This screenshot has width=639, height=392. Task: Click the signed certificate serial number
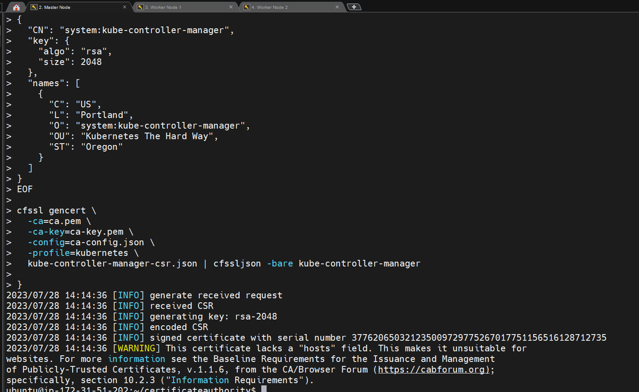(x=479, y=338)
